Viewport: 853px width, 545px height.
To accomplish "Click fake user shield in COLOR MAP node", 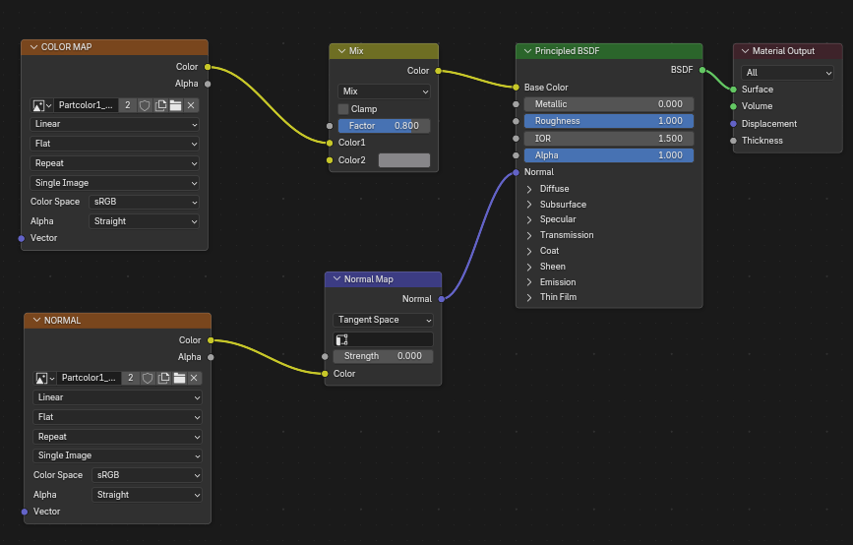I will [145, 105].
